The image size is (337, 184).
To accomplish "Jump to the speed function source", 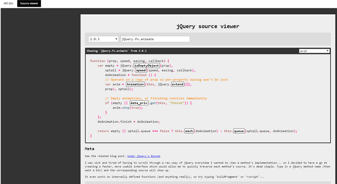I will 141,70.
